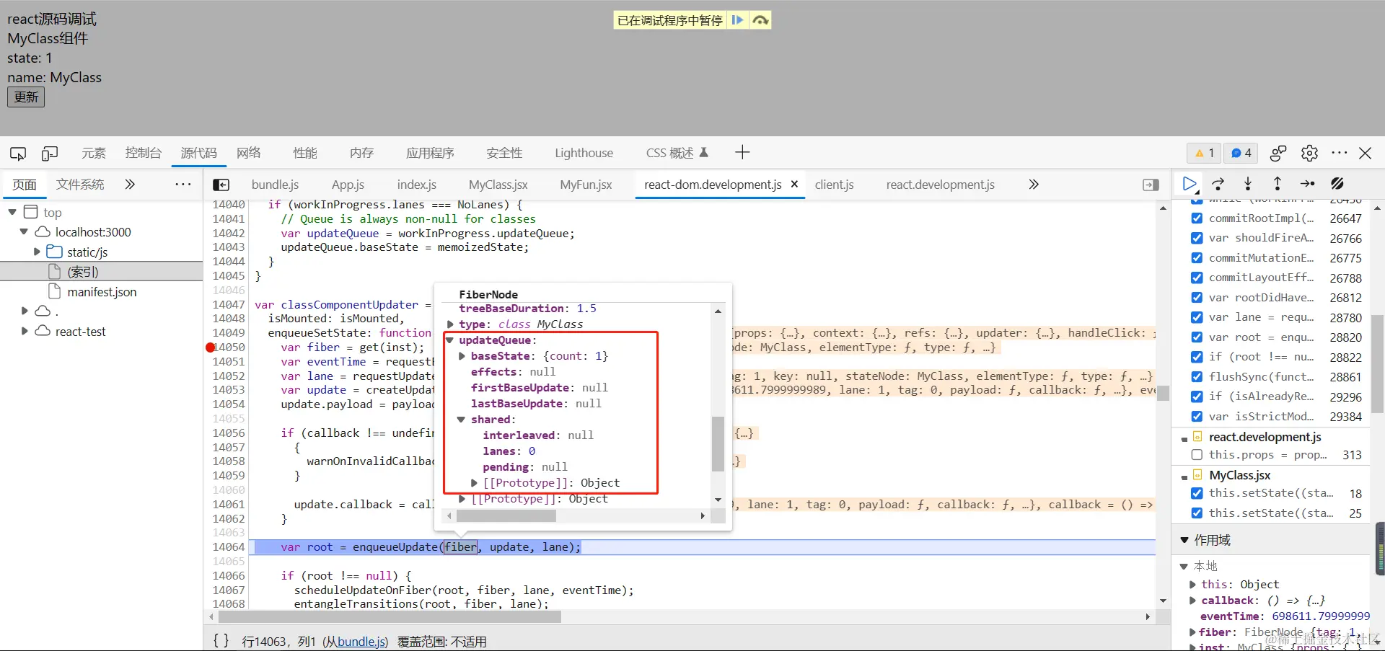Toggle the navigator sidebar icon
Image resolution: width=1385 pixels, height=651 pixels.
point(221,185)
